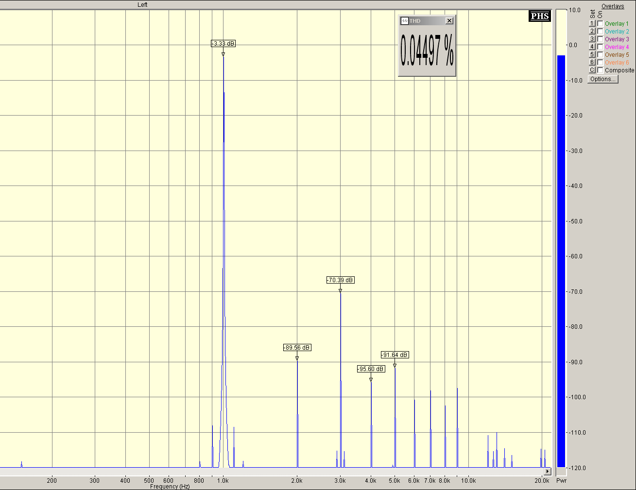The width and height of the screenshot is (636, 490).
Task: Click the 1.0k frequency axis label
Action: 223,481
